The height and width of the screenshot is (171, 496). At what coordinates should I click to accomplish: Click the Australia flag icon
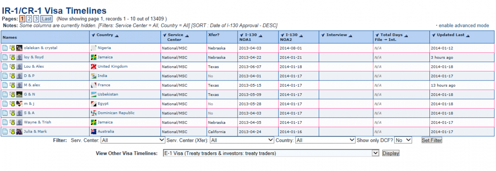point(93,132)
